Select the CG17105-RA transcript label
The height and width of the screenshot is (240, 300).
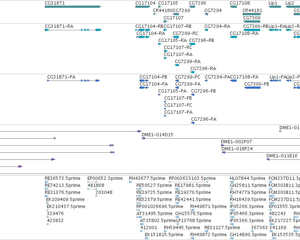pos(173,40)
